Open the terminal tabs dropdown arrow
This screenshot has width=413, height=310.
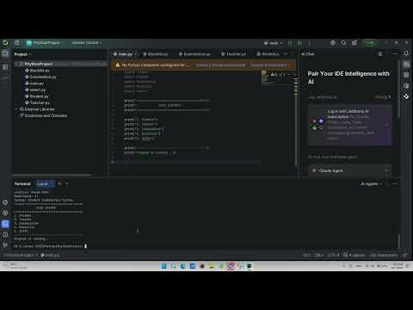click(67, 183)
